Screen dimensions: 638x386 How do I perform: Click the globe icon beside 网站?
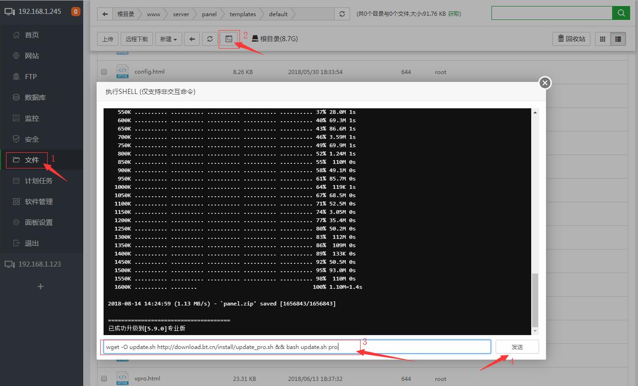click(16, 56)
